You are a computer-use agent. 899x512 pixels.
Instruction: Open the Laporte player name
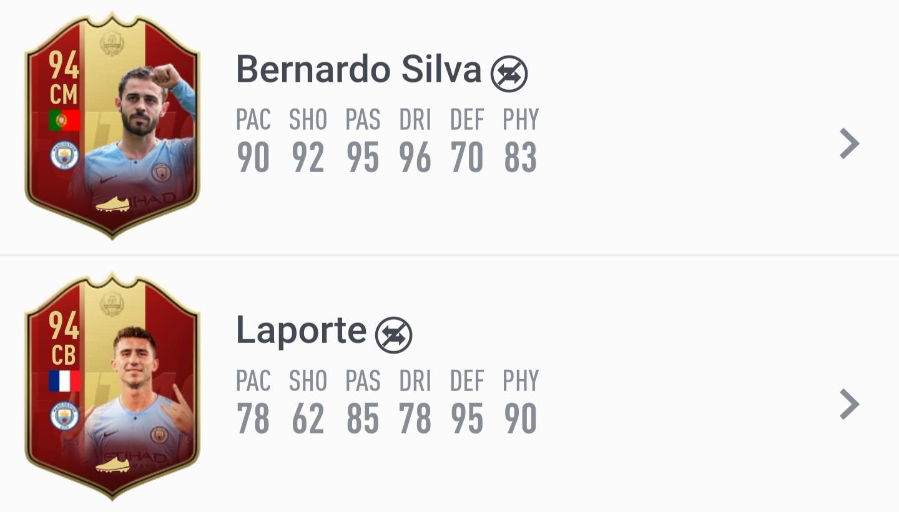click(301, 331)
